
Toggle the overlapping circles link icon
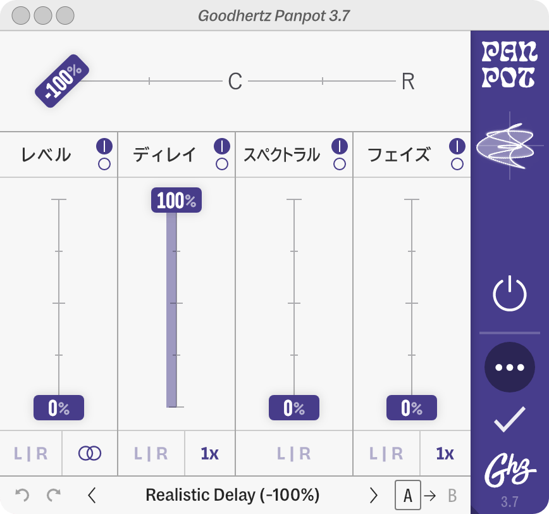click(x=90, y=453)
